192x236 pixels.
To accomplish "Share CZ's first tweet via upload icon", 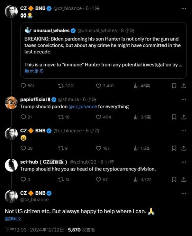I will coord(184,86).
